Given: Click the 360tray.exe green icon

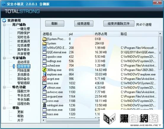Looking at the screenshot, I should coord(44,70).
